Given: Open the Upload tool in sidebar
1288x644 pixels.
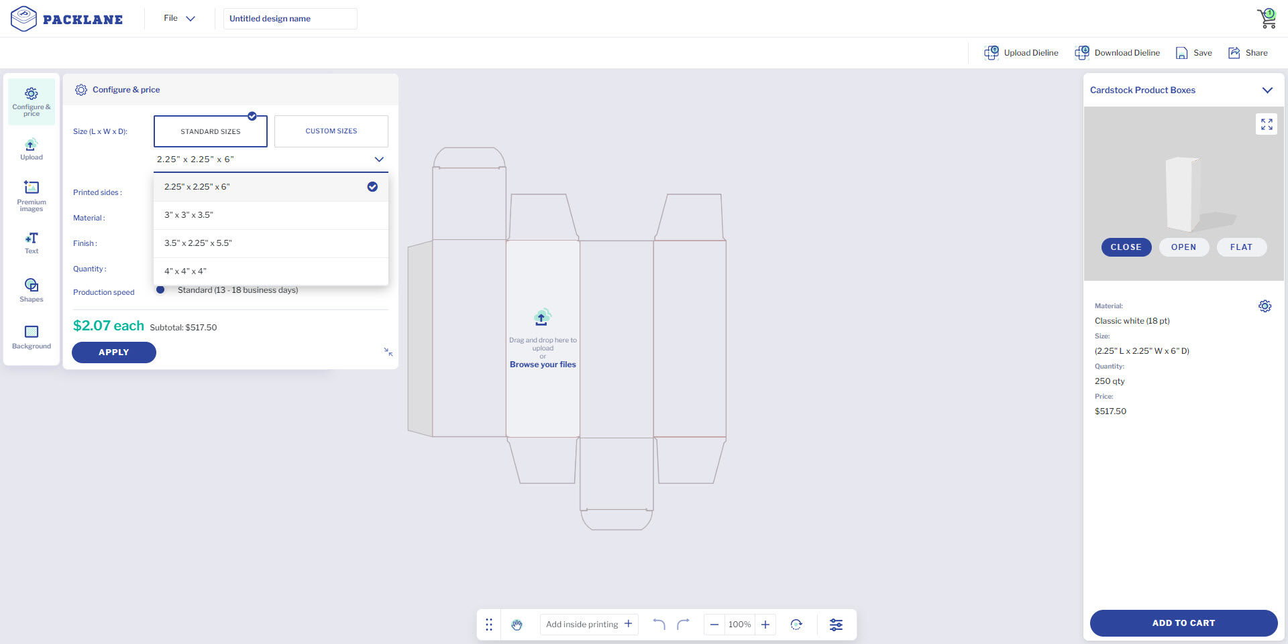Looking at the screenshot, I should point(31,149).
